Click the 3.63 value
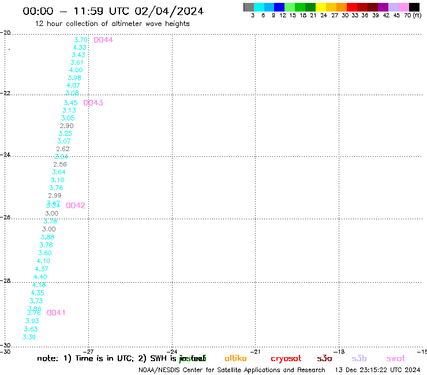 [31, 329]
